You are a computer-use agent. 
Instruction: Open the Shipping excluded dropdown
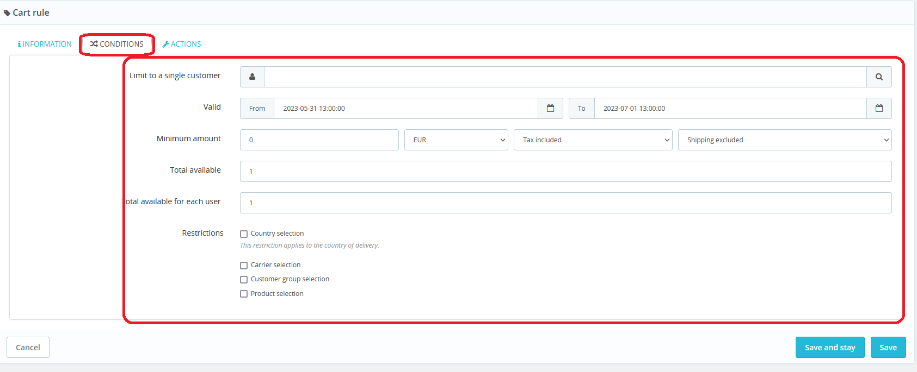tap(784, 140)
